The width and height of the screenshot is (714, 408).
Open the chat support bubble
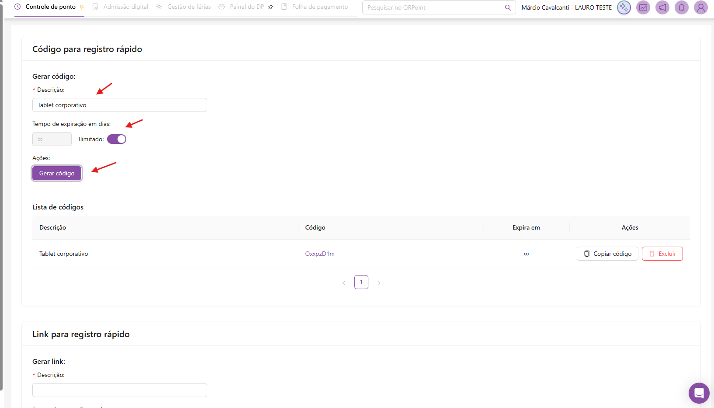point(699,393)
